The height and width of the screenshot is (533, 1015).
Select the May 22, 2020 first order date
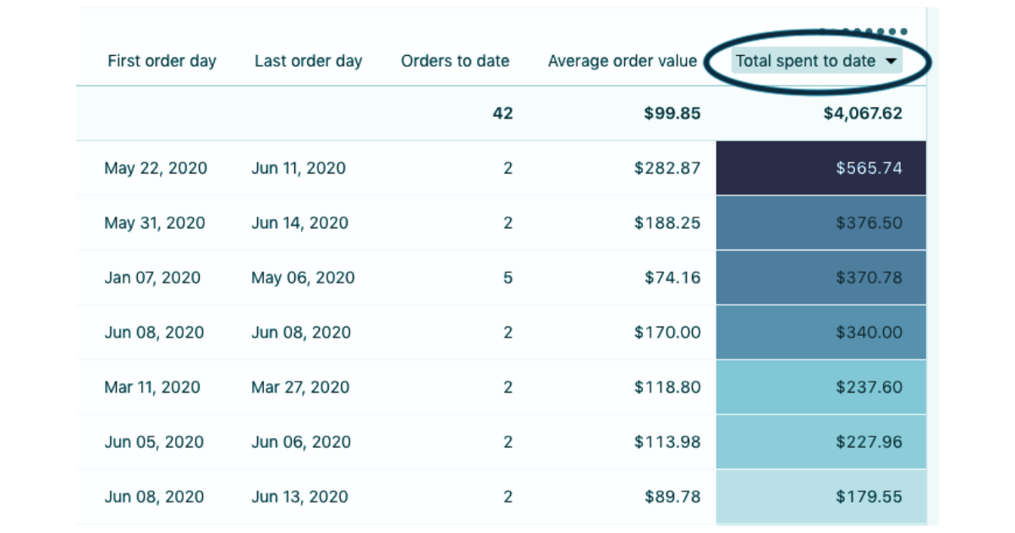pyautogui.click(x=156, y=168)
